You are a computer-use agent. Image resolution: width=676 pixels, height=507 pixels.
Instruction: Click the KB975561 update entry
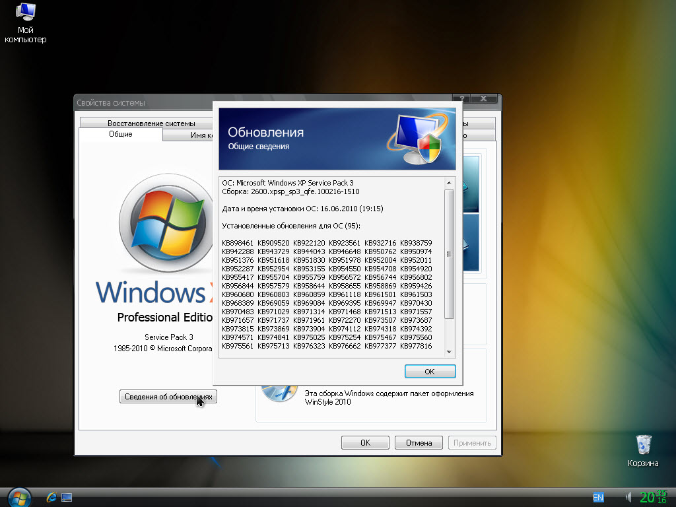coord(238,346)
